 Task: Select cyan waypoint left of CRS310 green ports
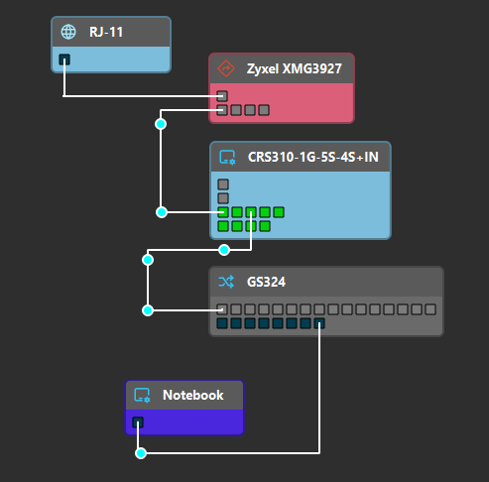(x=162, y=212)
